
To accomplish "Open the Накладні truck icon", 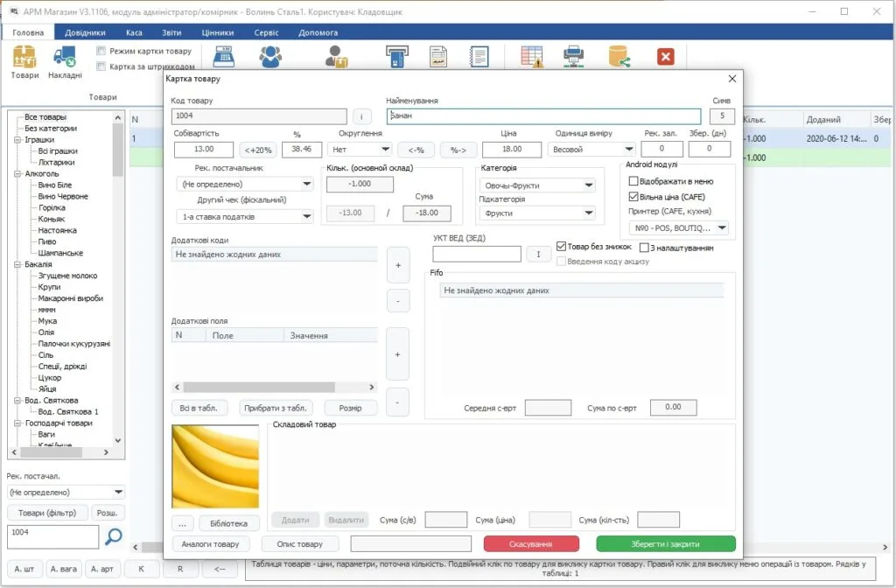I will coord(65,62).
